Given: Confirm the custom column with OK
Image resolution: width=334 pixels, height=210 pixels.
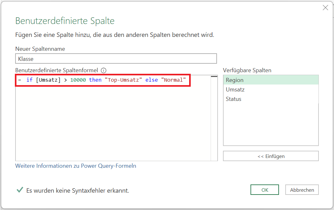Looking at the screenshot, I should tap(265, 190).
